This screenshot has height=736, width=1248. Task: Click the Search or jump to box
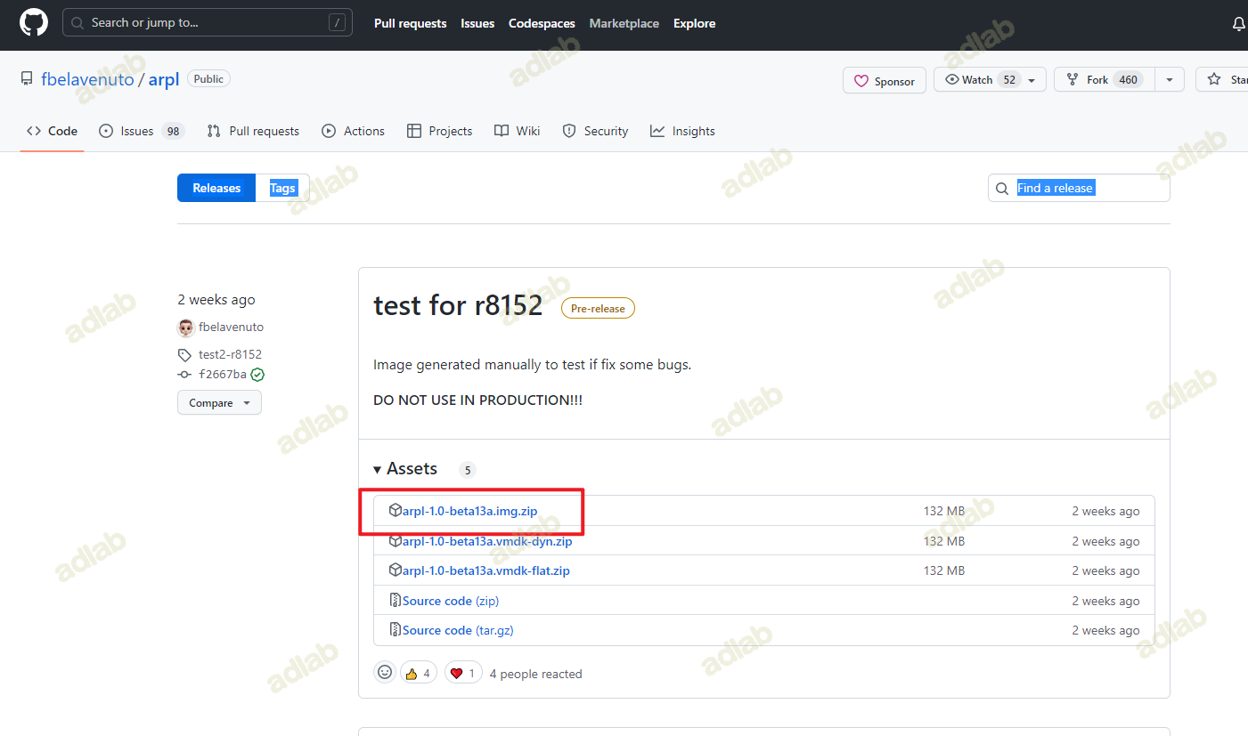[x=207, y=23]
